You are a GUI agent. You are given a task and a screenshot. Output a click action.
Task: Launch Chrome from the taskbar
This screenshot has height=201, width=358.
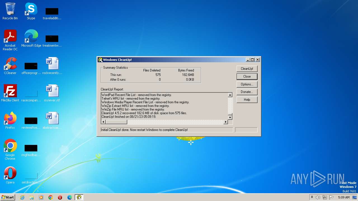(51, 197)
